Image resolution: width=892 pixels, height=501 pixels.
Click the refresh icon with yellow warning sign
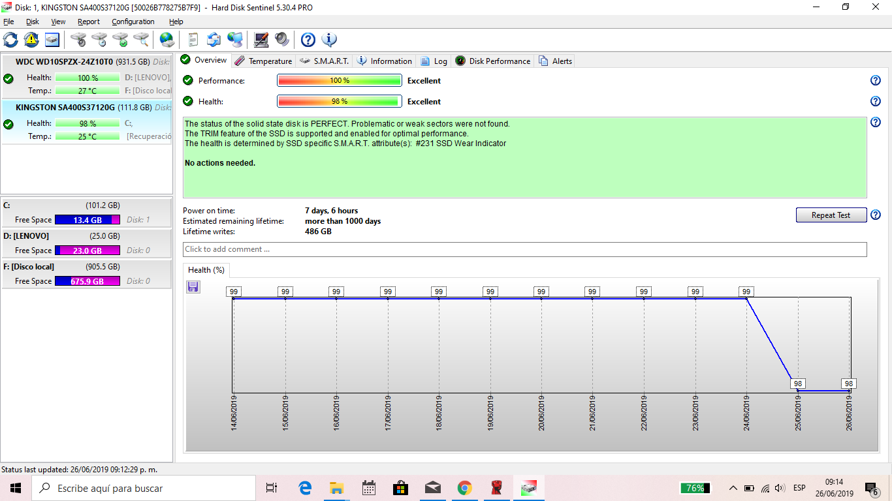coord(31,40)
